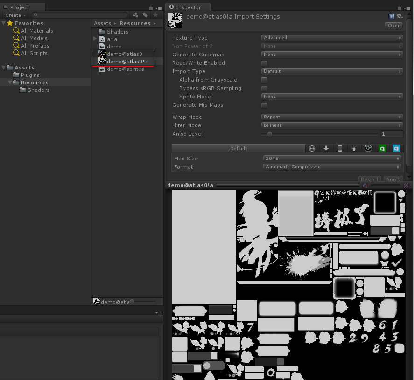
Task: Open the Wrap Mode dropdown
Action: click(x=331, y=117)
